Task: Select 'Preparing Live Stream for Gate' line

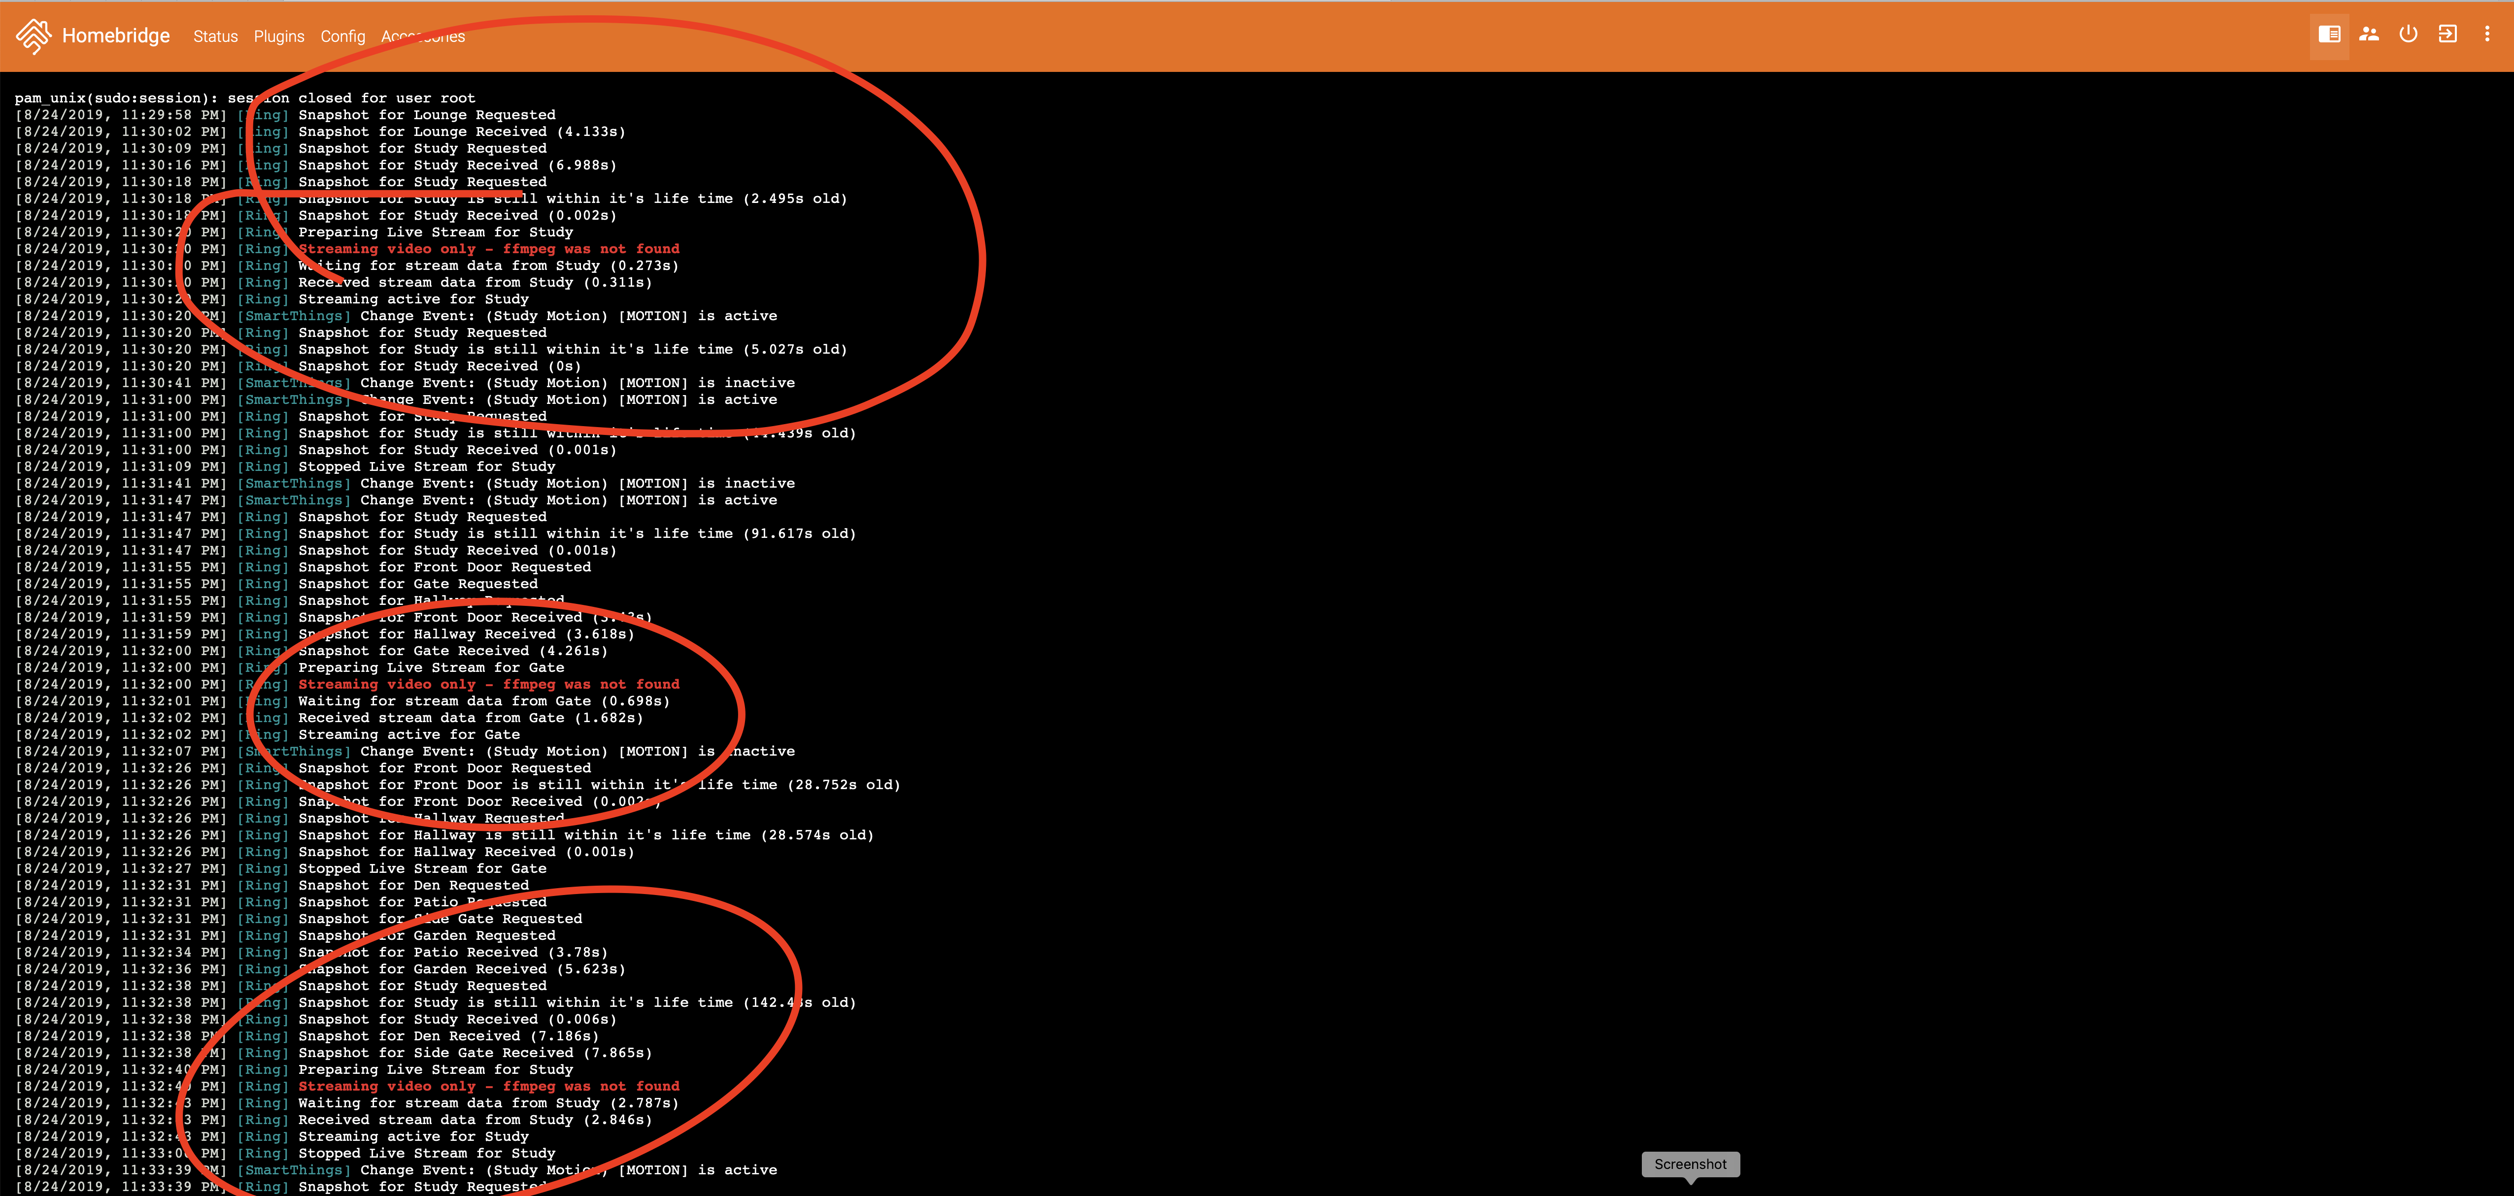Action: click(290, 668)
